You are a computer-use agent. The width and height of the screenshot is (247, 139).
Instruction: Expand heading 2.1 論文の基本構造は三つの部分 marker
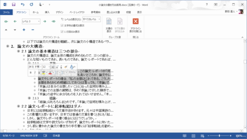(x=19, y=51)
